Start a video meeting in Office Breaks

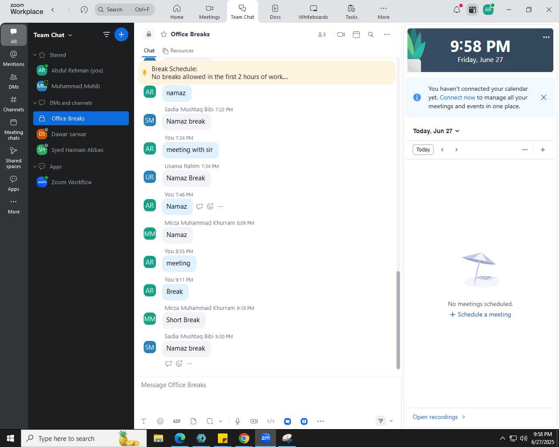coord(341,34)
